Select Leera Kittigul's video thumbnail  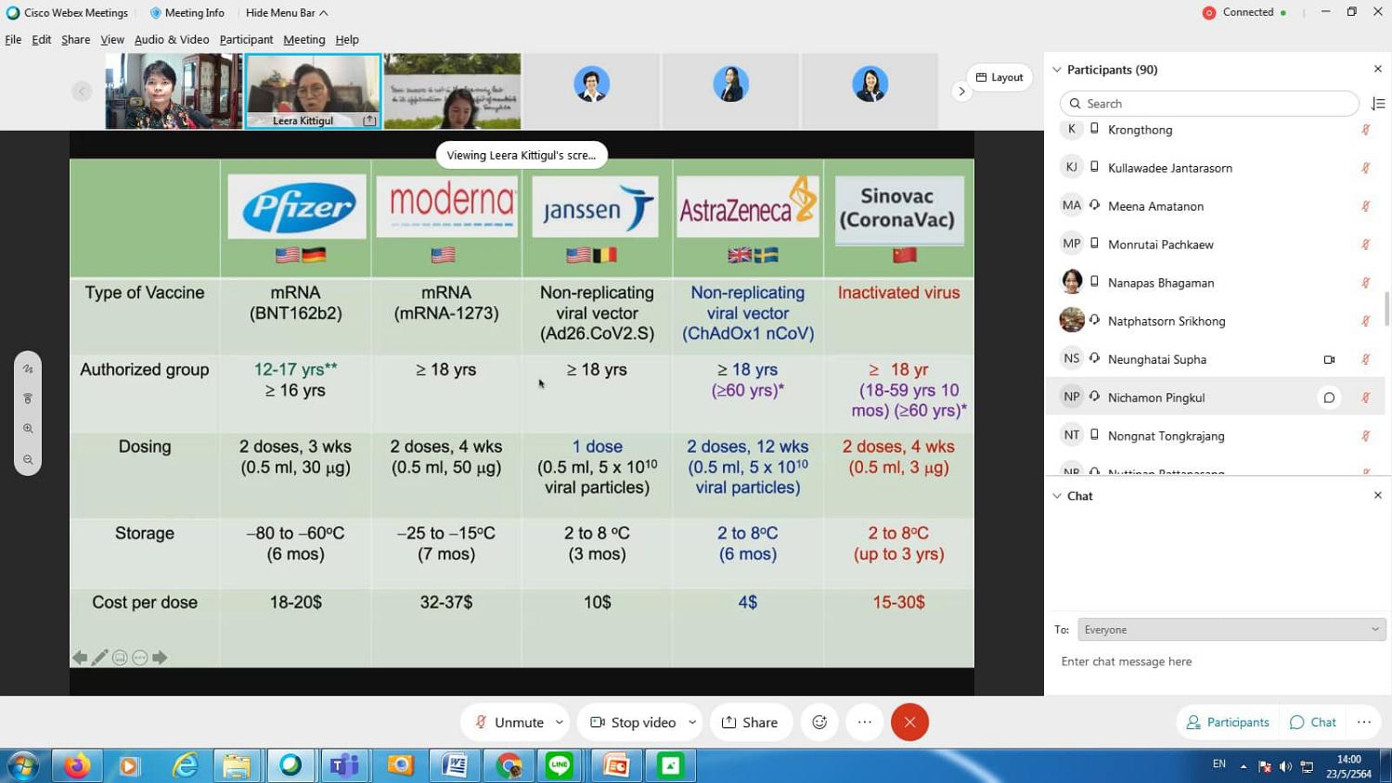click(x=313, y=91)
